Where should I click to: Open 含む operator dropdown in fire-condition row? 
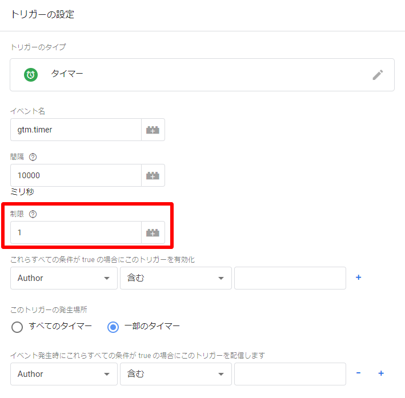click(175, 374)
